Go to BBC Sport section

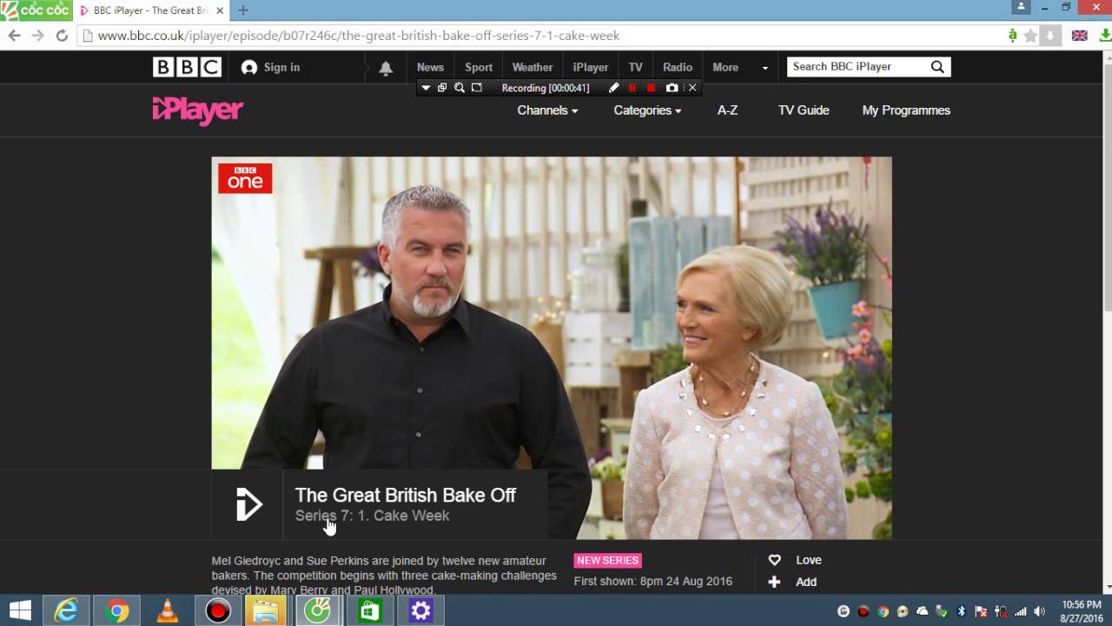[x=479, y=67]
